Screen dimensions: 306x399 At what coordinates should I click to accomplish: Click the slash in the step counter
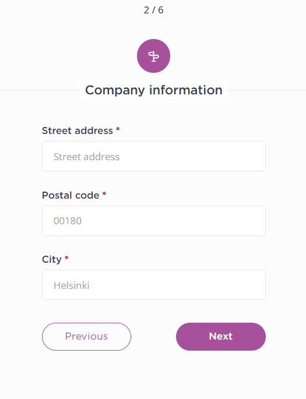[x=153, y=10]
